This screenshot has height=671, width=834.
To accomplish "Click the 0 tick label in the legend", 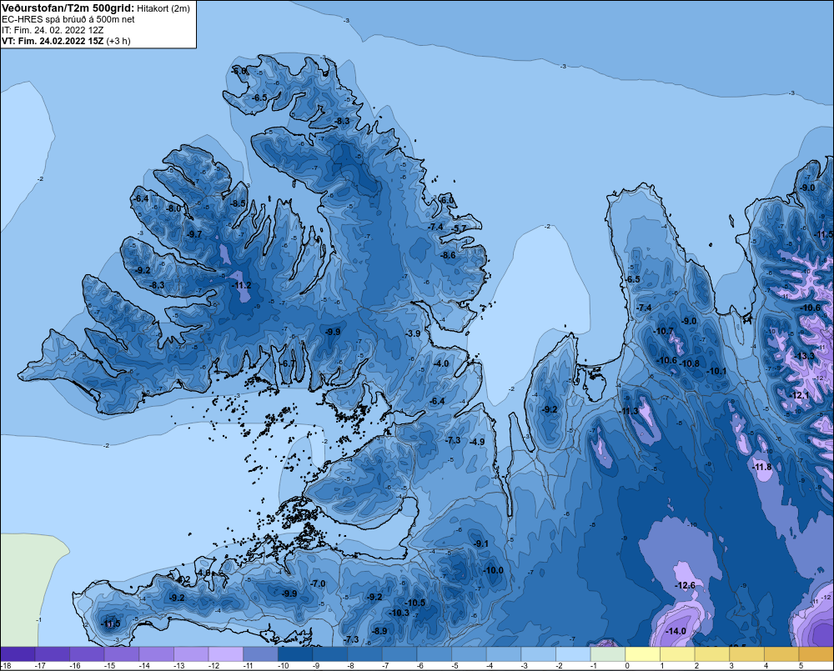I will [x=627, y=666].
